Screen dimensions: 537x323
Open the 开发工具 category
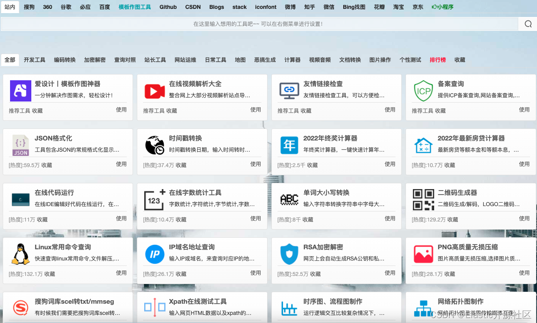34,60
